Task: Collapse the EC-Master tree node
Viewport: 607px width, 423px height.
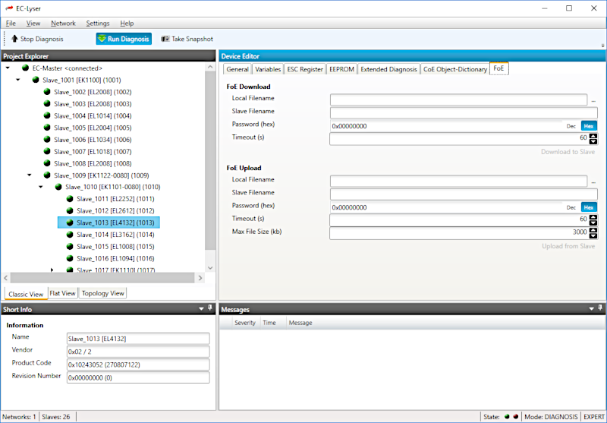Action: coord(7,68)
